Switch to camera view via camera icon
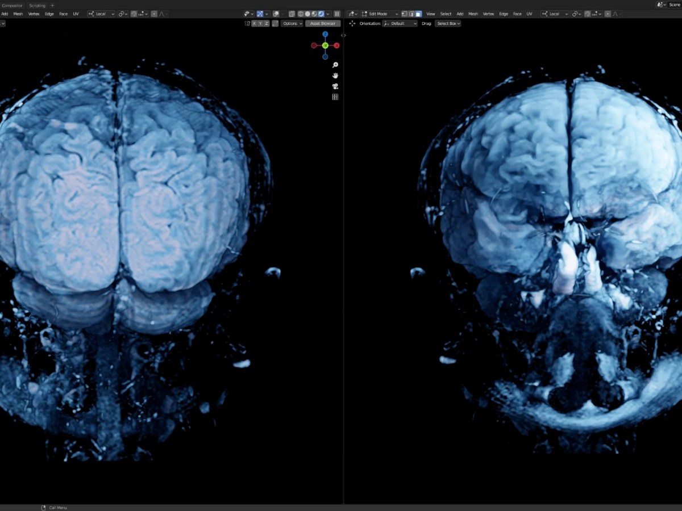The width and height of the screenshot is (682, 511). (335, 86)
